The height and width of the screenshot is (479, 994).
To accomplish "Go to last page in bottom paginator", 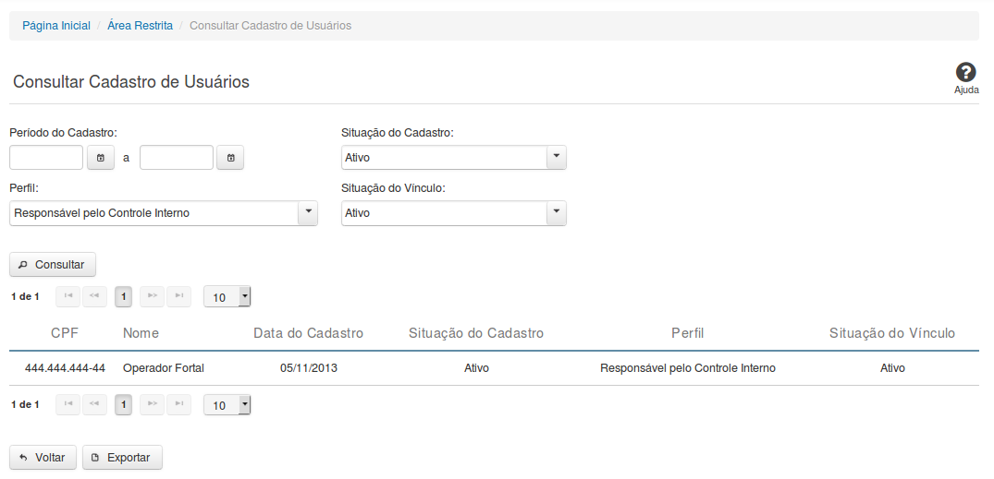I will point(178,404).
